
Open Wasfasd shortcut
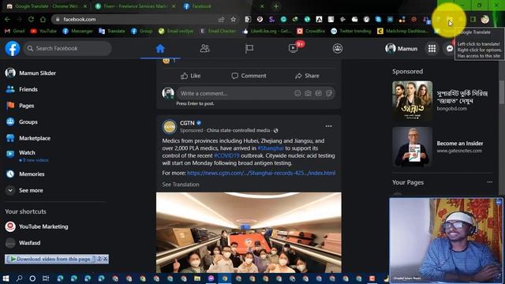coord(23,243)
